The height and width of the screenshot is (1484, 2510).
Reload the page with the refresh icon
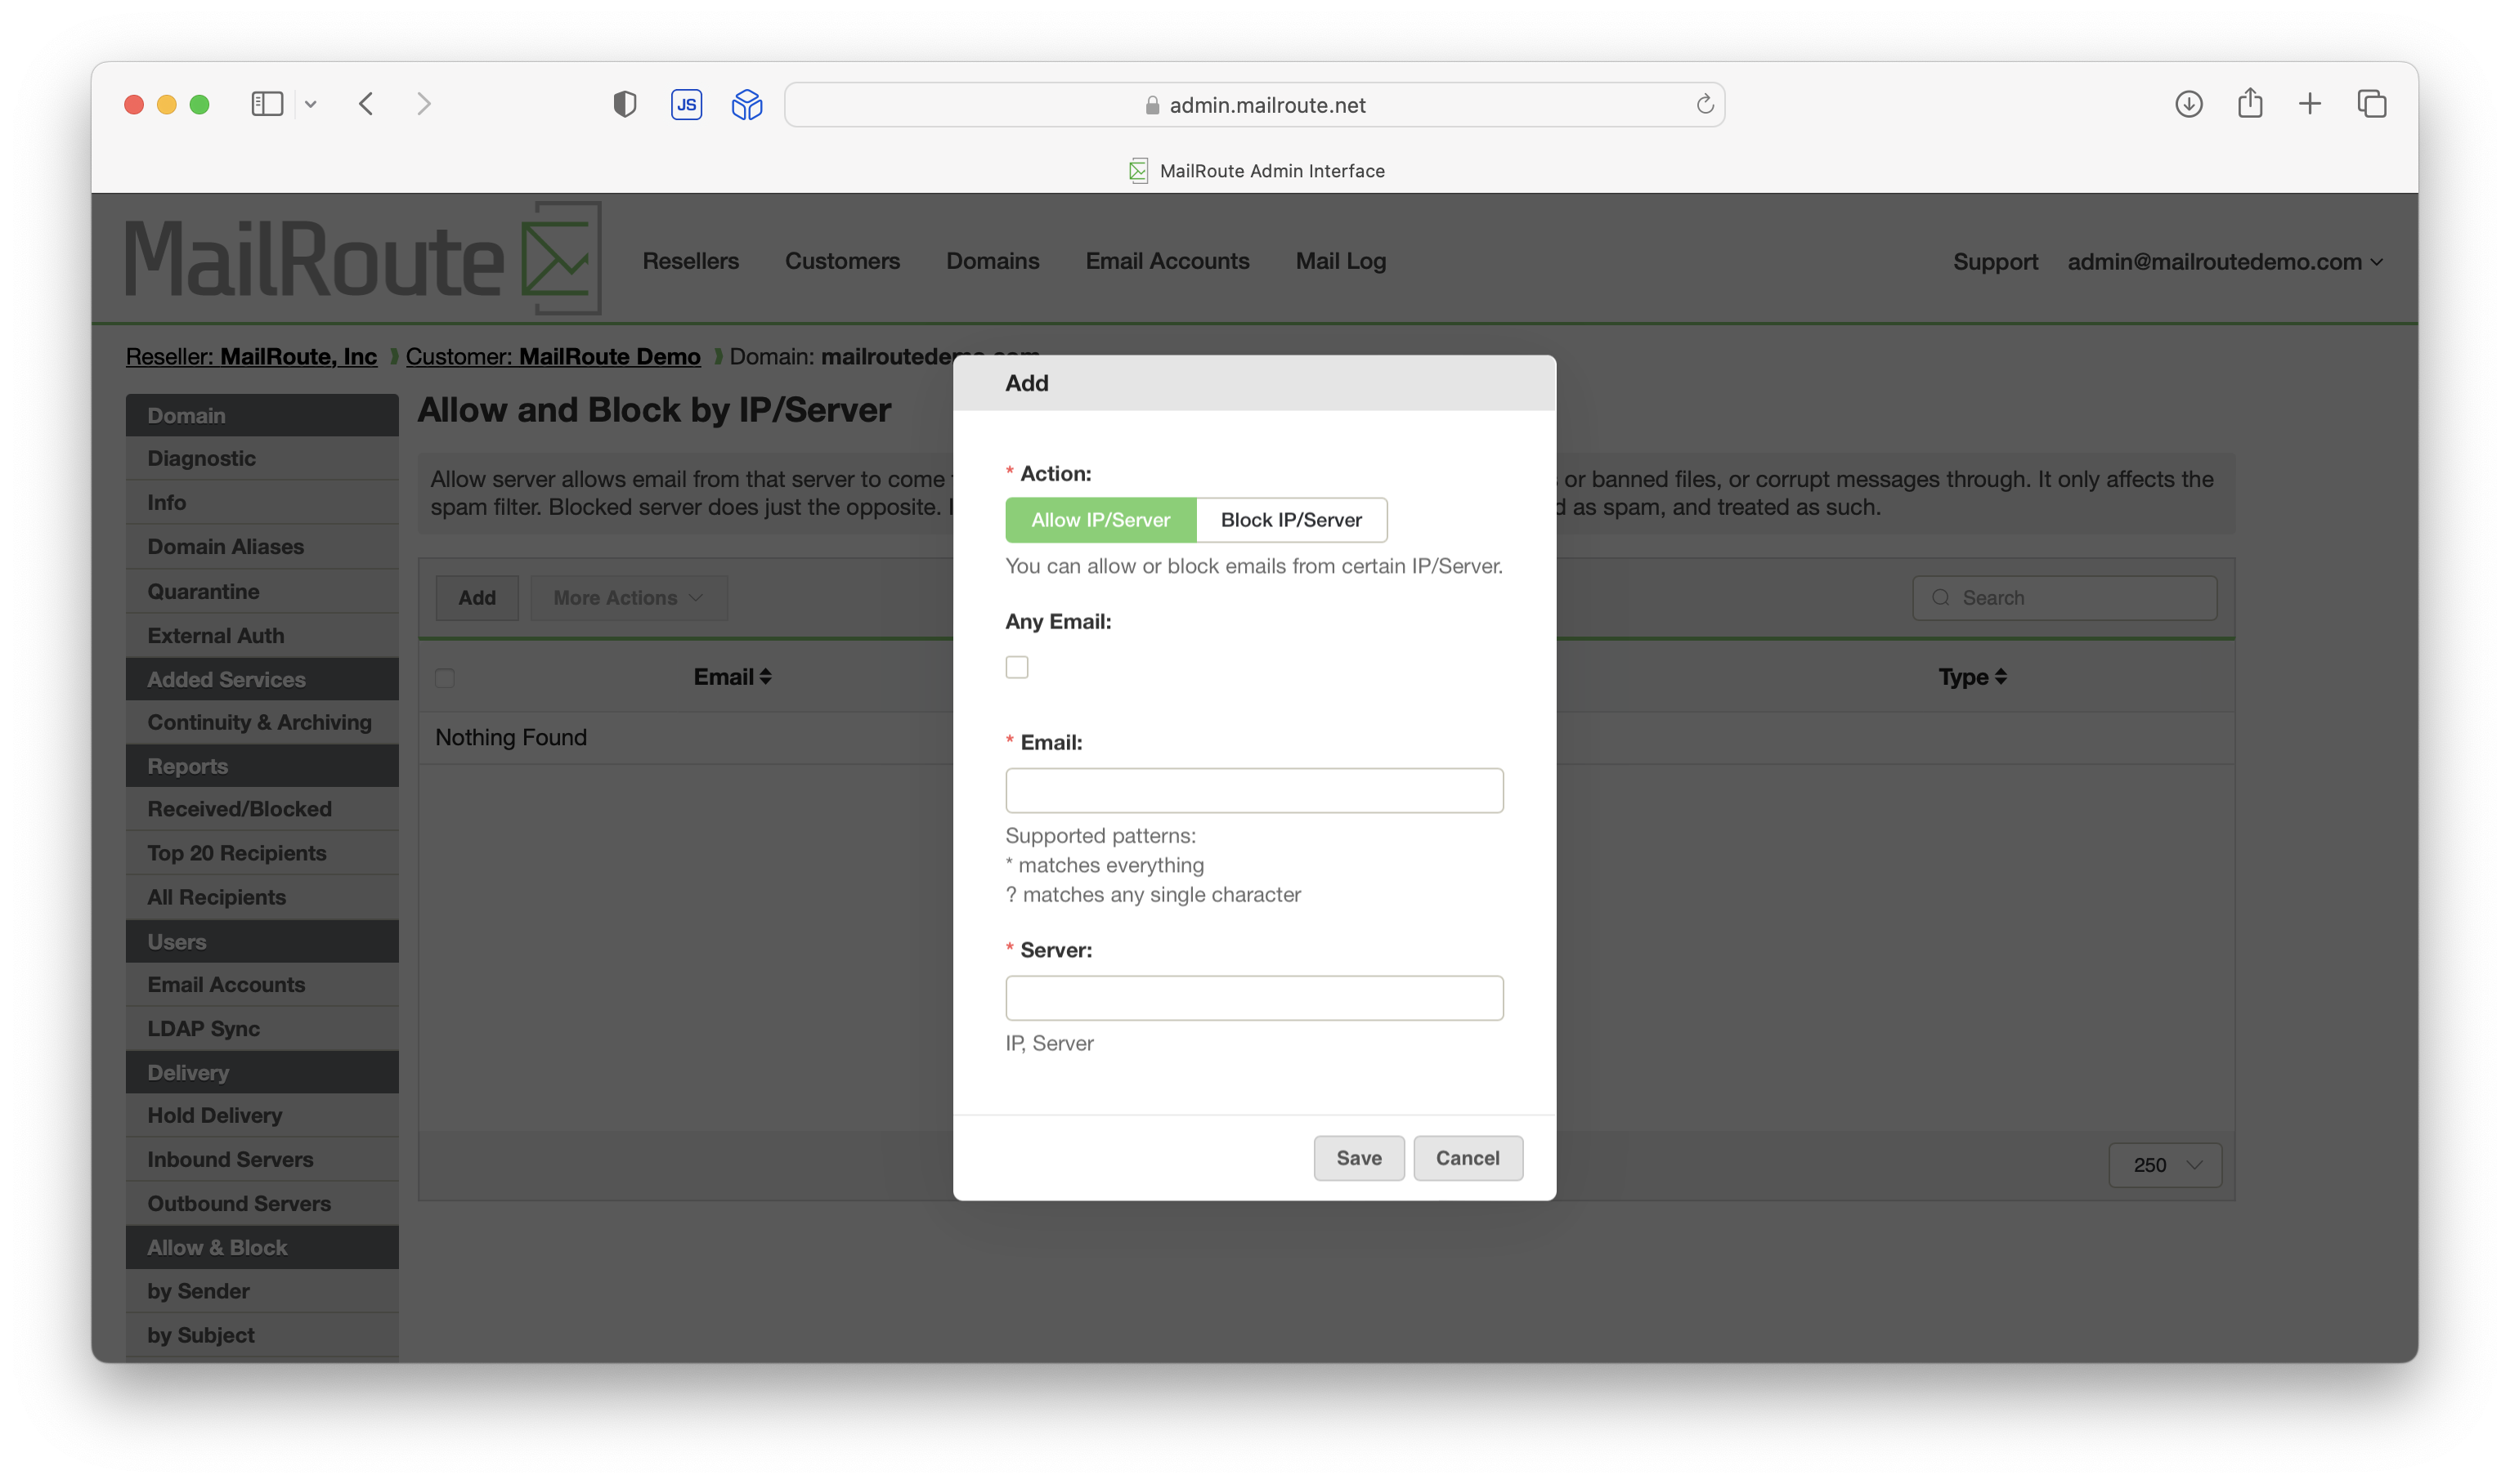pos(1705,104)
